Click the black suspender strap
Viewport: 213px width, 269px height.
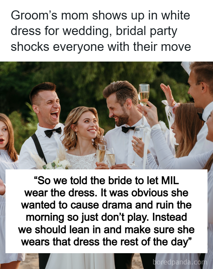39,148
